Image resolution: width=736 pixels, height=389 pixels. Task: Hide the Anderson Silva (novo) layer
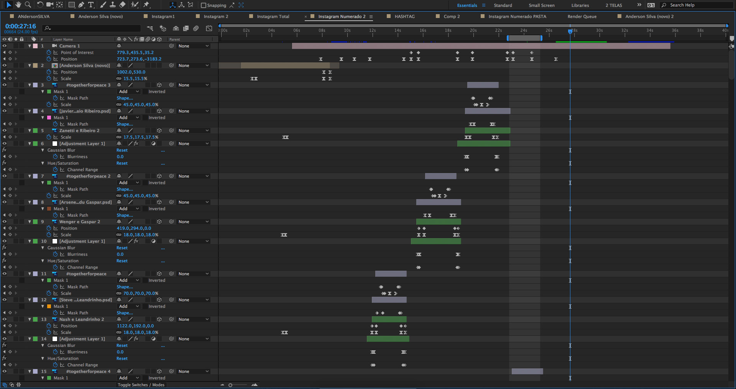[5, 65]
